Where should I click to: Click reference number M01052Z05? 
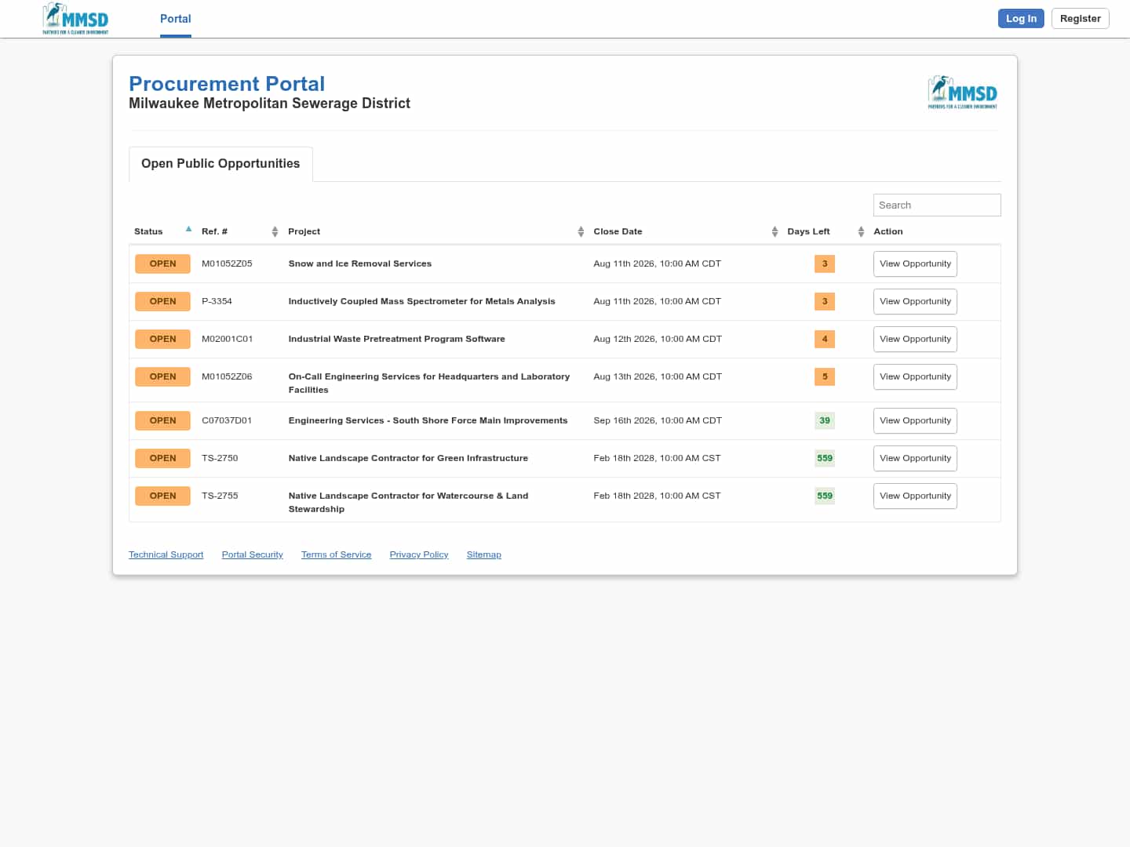point(227,264)
